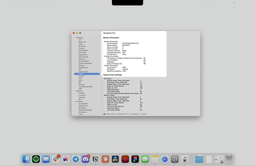Click the device name bq40z651

tap(126, 45)
